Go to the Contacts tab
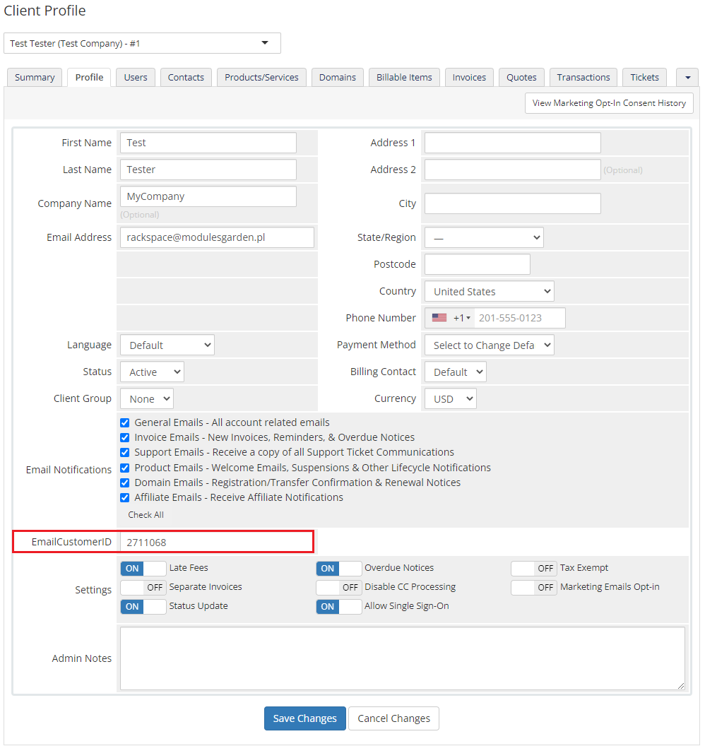 point(186,78)
